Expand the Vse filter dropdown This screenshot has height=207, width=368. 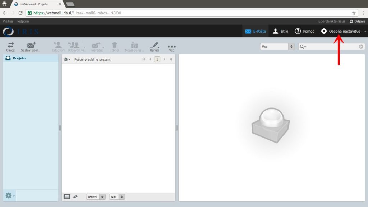[x=277, y=47]
